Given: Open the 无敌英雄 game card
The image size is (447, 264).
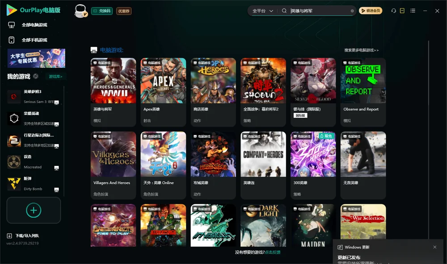Looking at the screenshot, I should point(363,165).
